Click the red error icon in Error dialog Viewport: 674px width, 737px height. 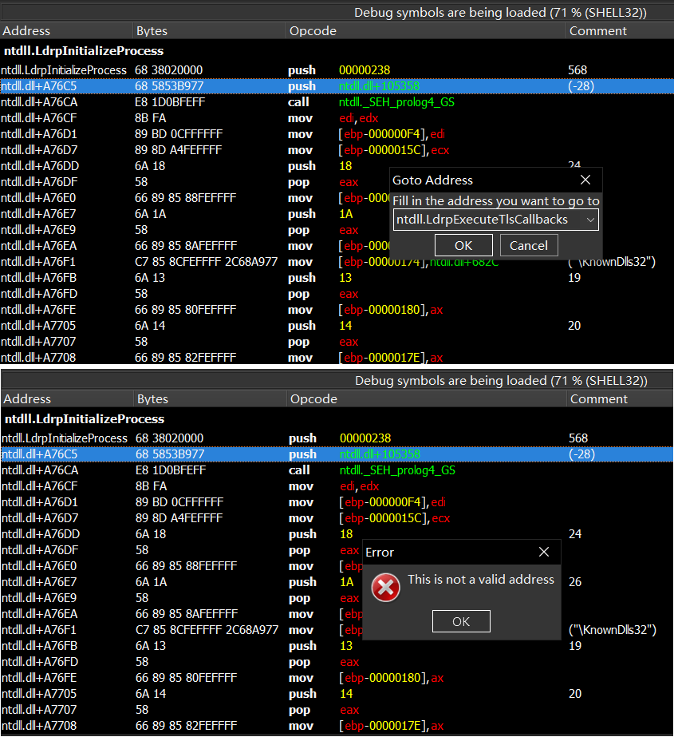386,587
